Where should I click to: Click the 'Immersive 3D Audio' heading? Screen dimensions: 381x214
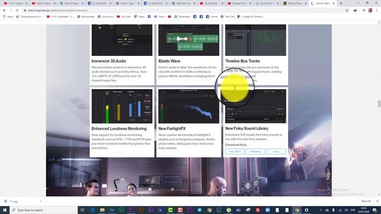[109, 61]
